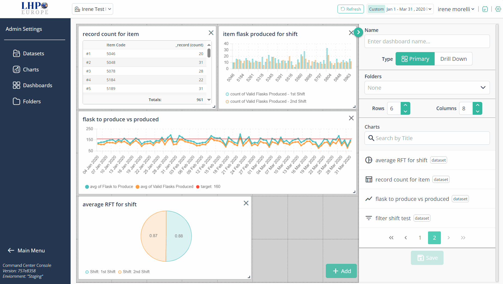Click the table icon for record count
503x284 pixels.
tap(369, 179)
